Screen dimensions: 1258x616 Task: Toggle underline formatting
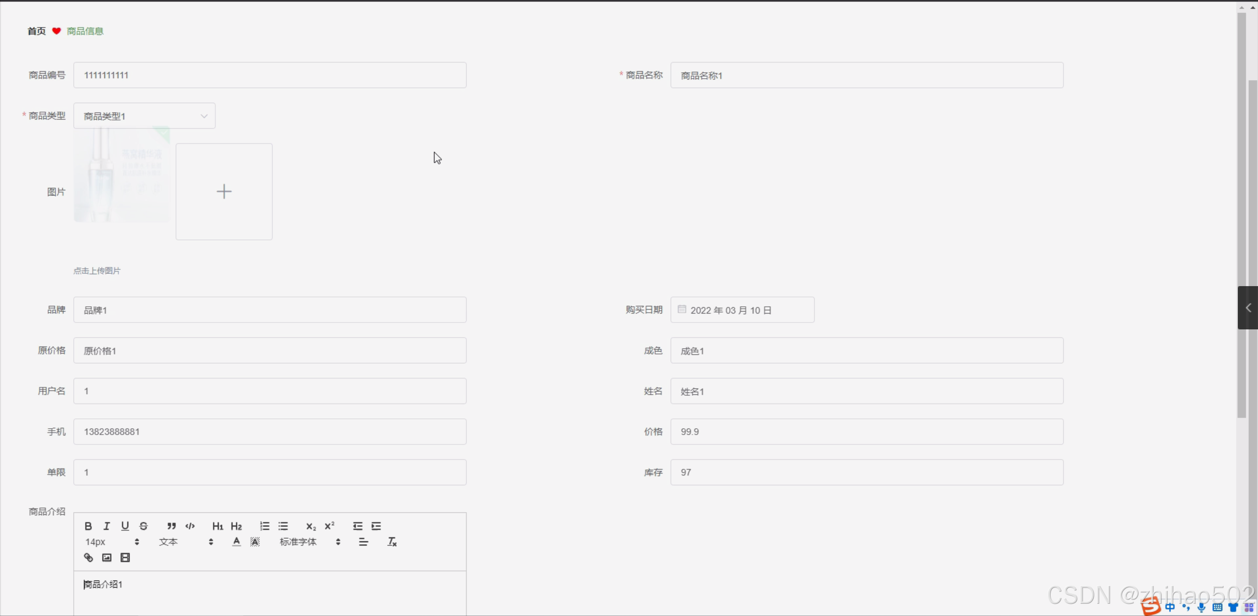coord(125,526)
